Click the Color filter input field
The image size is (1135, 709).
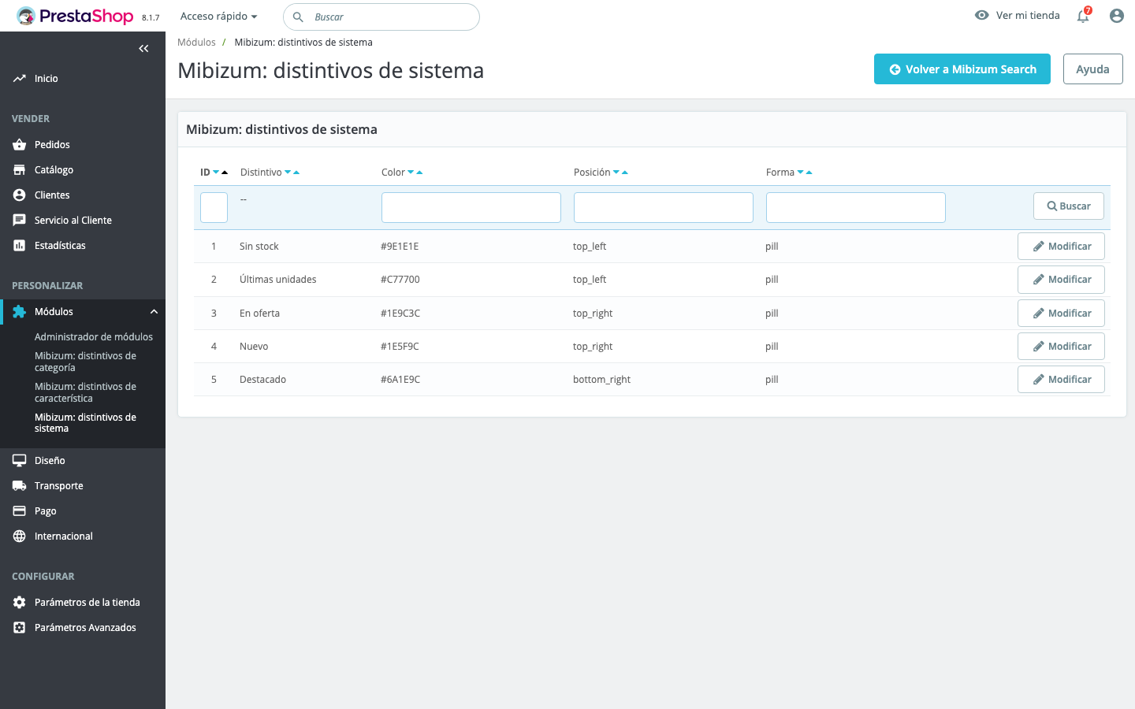tap(471, 207)
